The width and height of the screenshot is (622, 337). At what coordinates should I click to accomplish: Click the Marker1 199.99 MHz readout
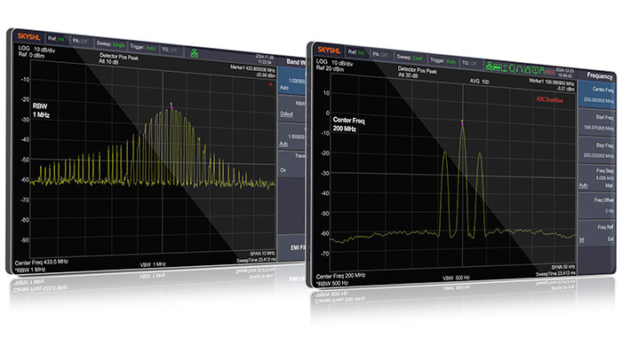click(552, 85)
